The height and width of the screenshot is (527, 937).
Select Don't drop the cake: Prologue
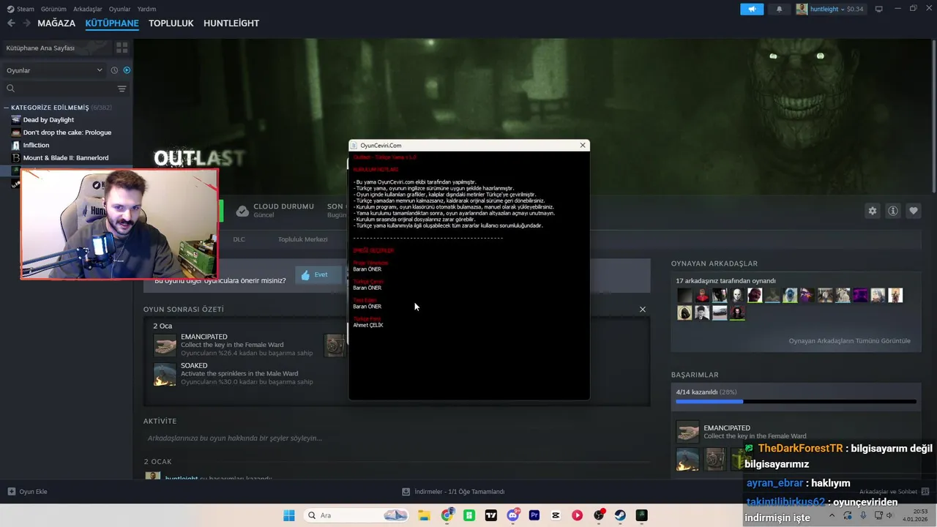67,132
